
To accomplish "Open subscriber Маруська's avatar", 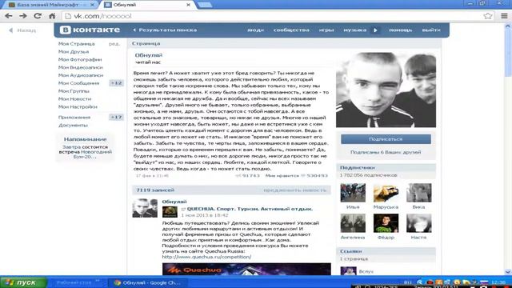I will pyautogui.click(x=386, y=193).
